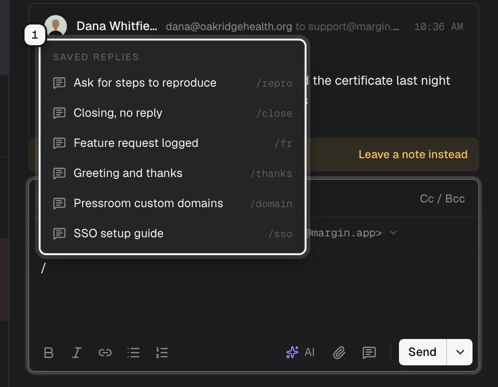The image size is (498, 387).
Task: Choose the Ask for steps to reproduce reply
Action: click(173, 83)
